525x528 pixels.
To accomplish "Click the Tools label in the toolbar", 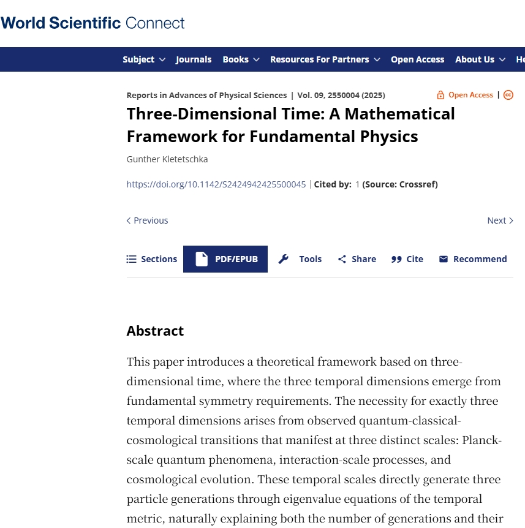I will pyautogui.click(x=311, y=259).
